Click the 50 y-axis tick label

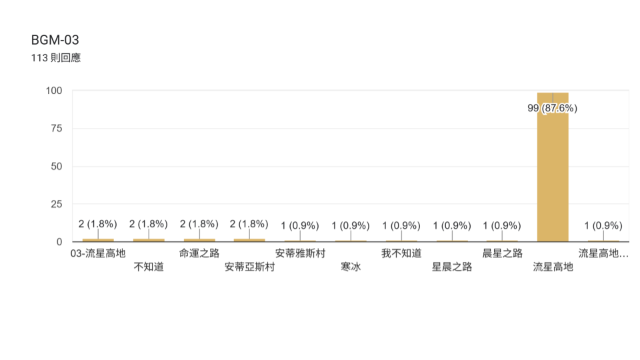click(57, 167)
